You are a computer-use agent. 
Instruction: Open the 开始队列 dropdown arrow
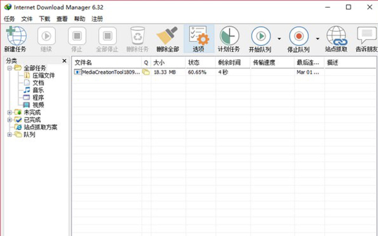[x=279, y=39]
